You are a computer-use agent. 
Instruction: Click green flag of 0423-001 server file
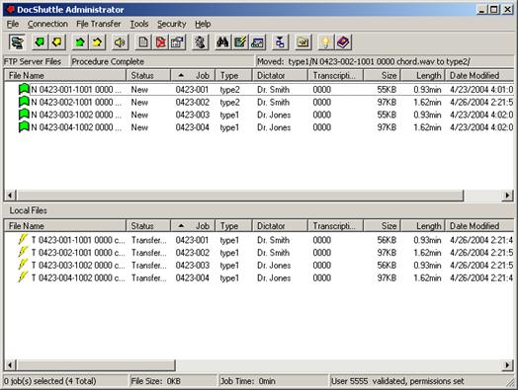[x=24, y=89]
